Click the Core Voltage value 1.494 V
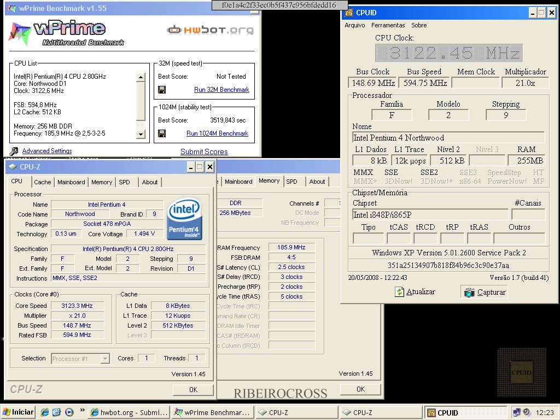This screenshot has height=420, width=560. [x=144, y=234]
